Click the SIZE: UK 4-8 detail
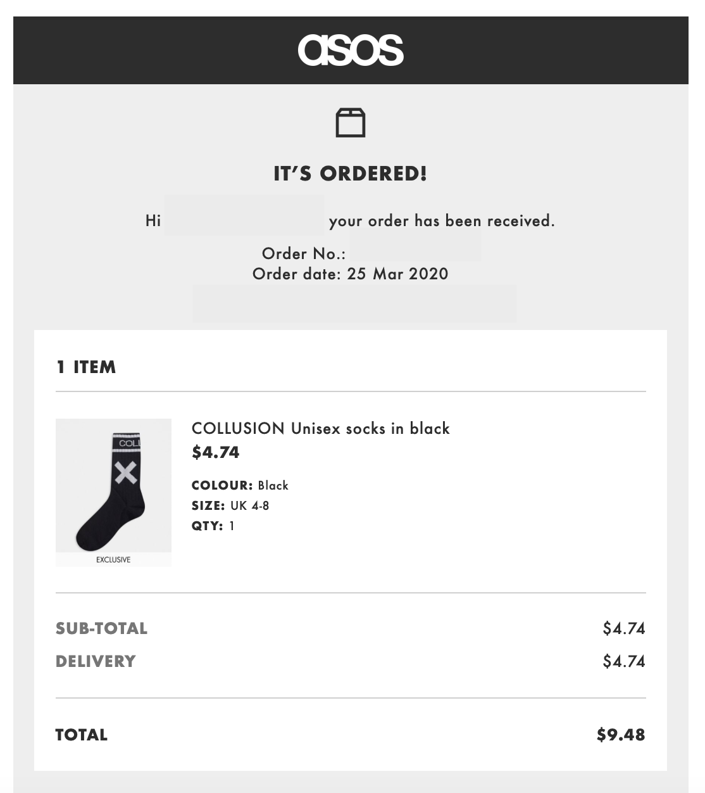Screen dimensions: 705x793 pyautogui.click(x=230, y=506)
